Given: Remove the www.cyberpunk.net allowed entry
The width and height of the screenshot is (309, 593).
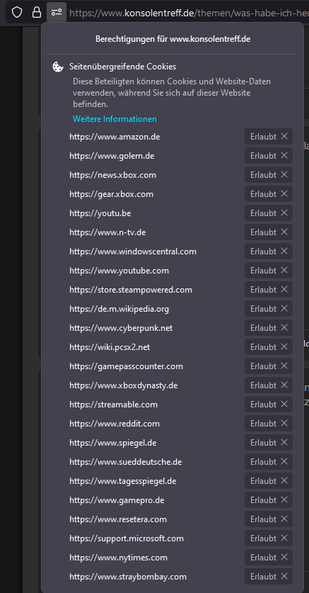Looking at the screenshot, I should click(284, 327).
